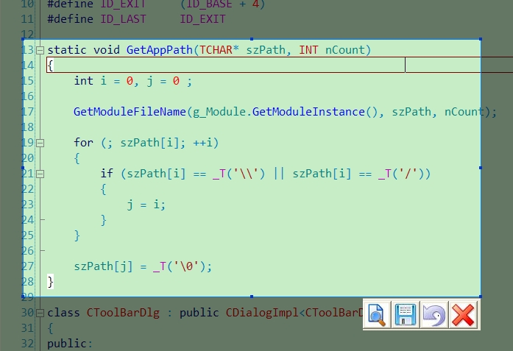Screen dimensions: 513x351
Task: Click the GetModuleInstance() call
Action: [x=315, y=112]
